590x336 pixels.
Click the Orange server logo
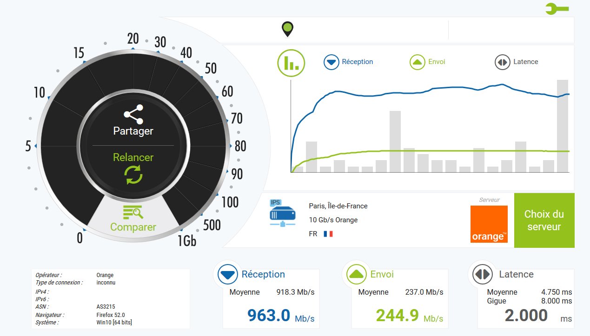[x=489, y=224]
